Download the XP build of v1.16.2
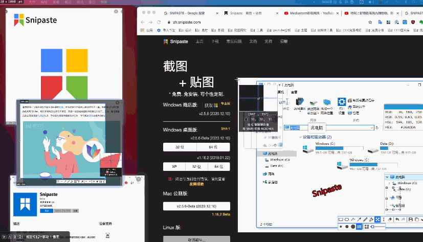Image resolution: width=423 pixels, height=242 pixels. click(x=174, y=166)
